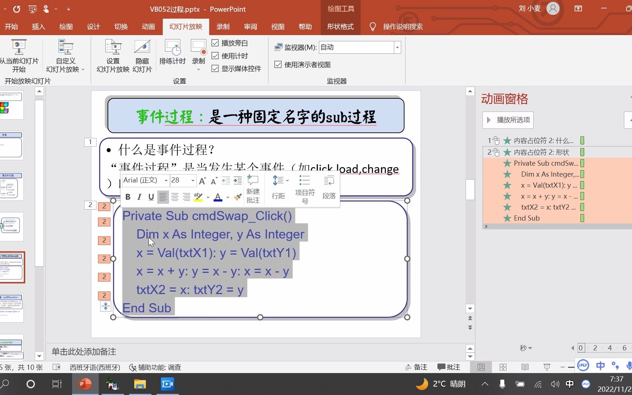The width and height of the screenshot is (632, 395).
Task: Click 播放所选项 in animation pane
Action: [508, 120]
